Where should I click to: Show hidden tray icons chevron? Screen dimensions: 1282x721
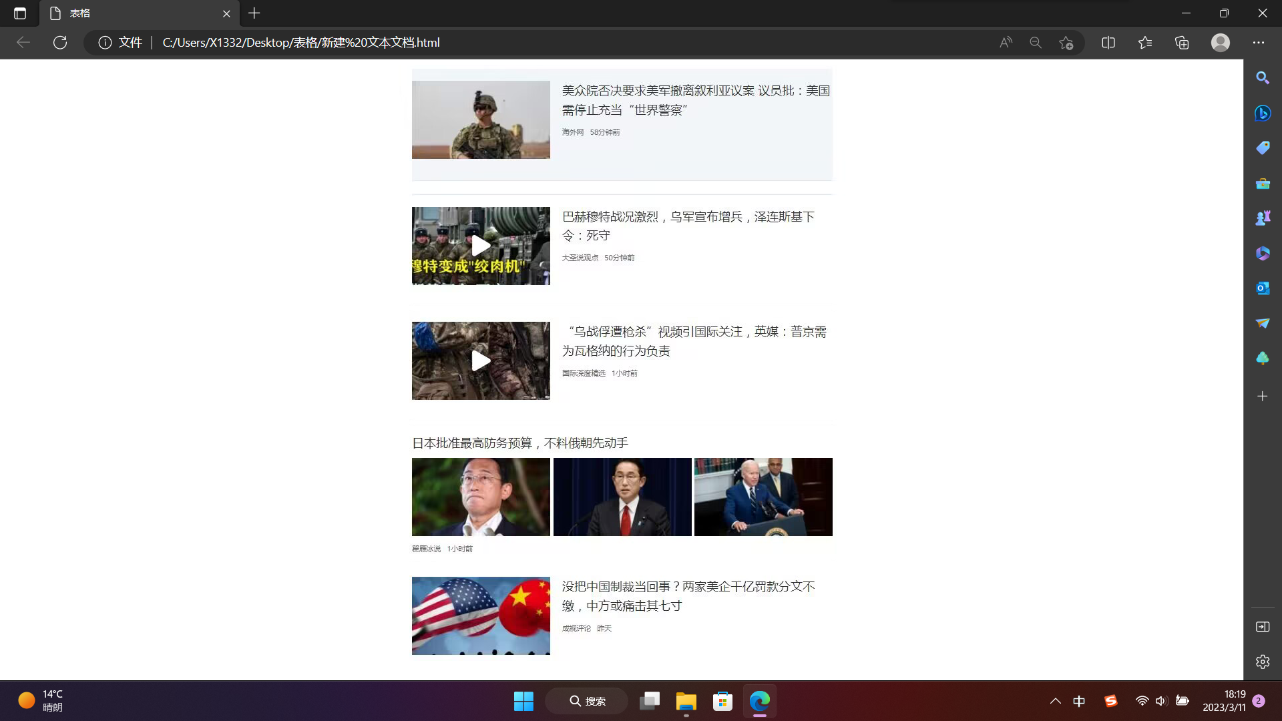[1055, 701]
